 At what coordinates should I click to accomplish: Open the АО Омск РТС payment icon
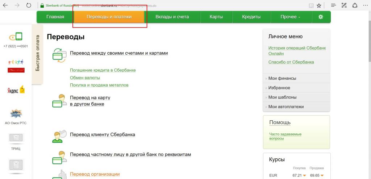coord(16,114)
